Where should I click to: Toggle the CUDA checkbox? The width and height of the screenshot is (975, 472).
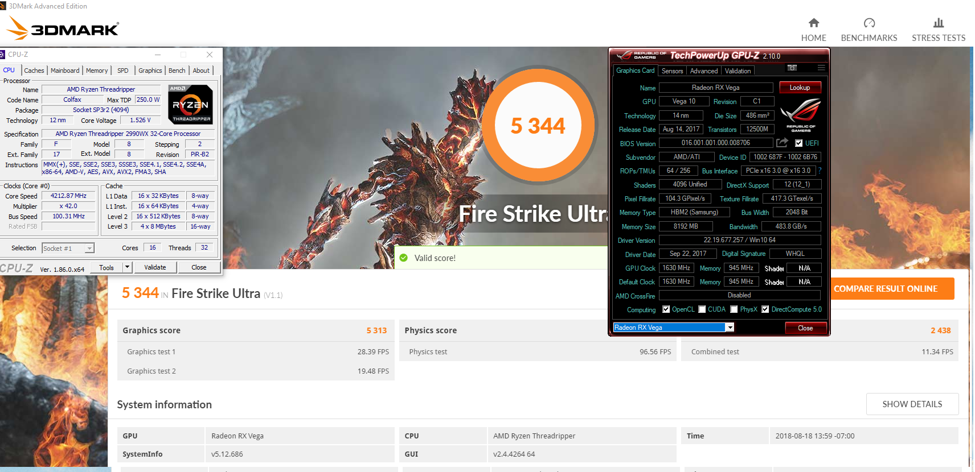point(702,309)
